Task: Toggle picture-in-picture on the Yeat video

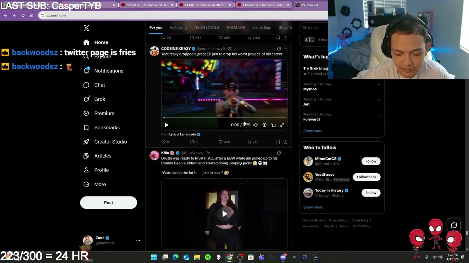Action: [x=273, y=125]
